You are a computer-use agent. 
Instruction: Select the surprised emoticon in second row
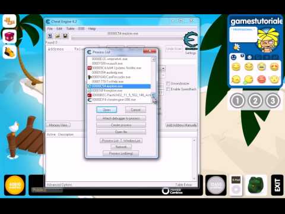[x=274, y=80]
